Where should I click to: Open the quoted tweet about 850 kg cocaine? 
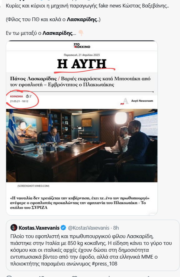pyautogui.click(x=93, y=245)
